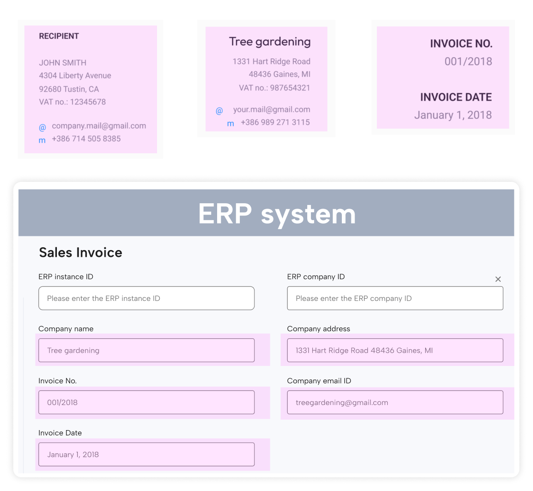The image size is (533, 491).
Task: Click the Invoice Date input field
Action: click(x=146, y=455)
